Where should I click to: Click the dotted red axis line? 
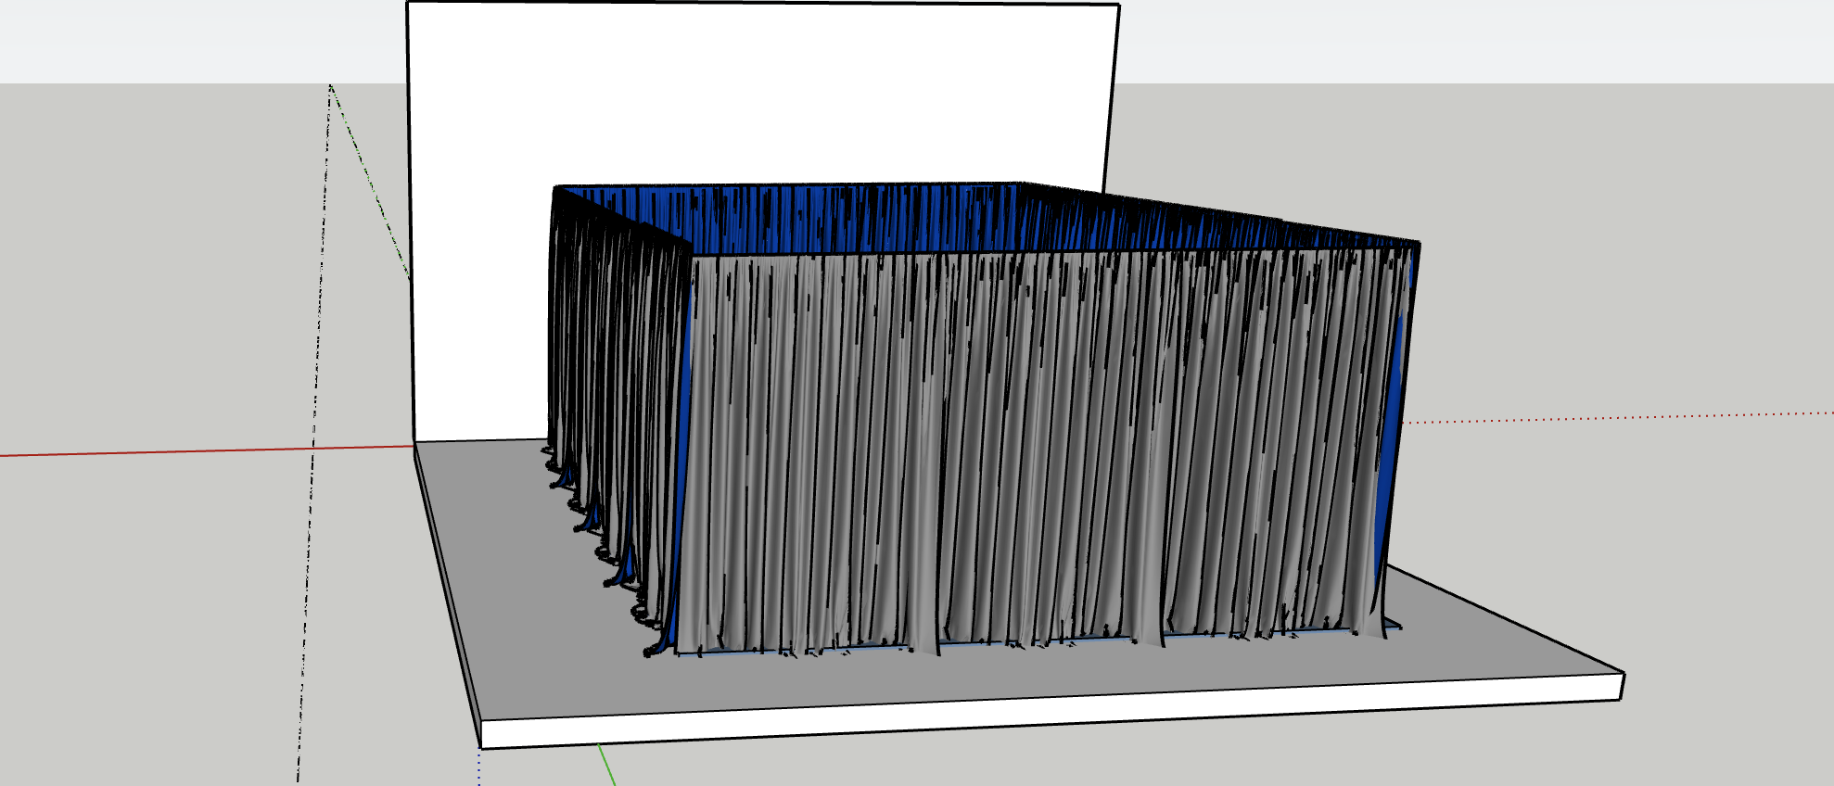(x=1623, y=416)
